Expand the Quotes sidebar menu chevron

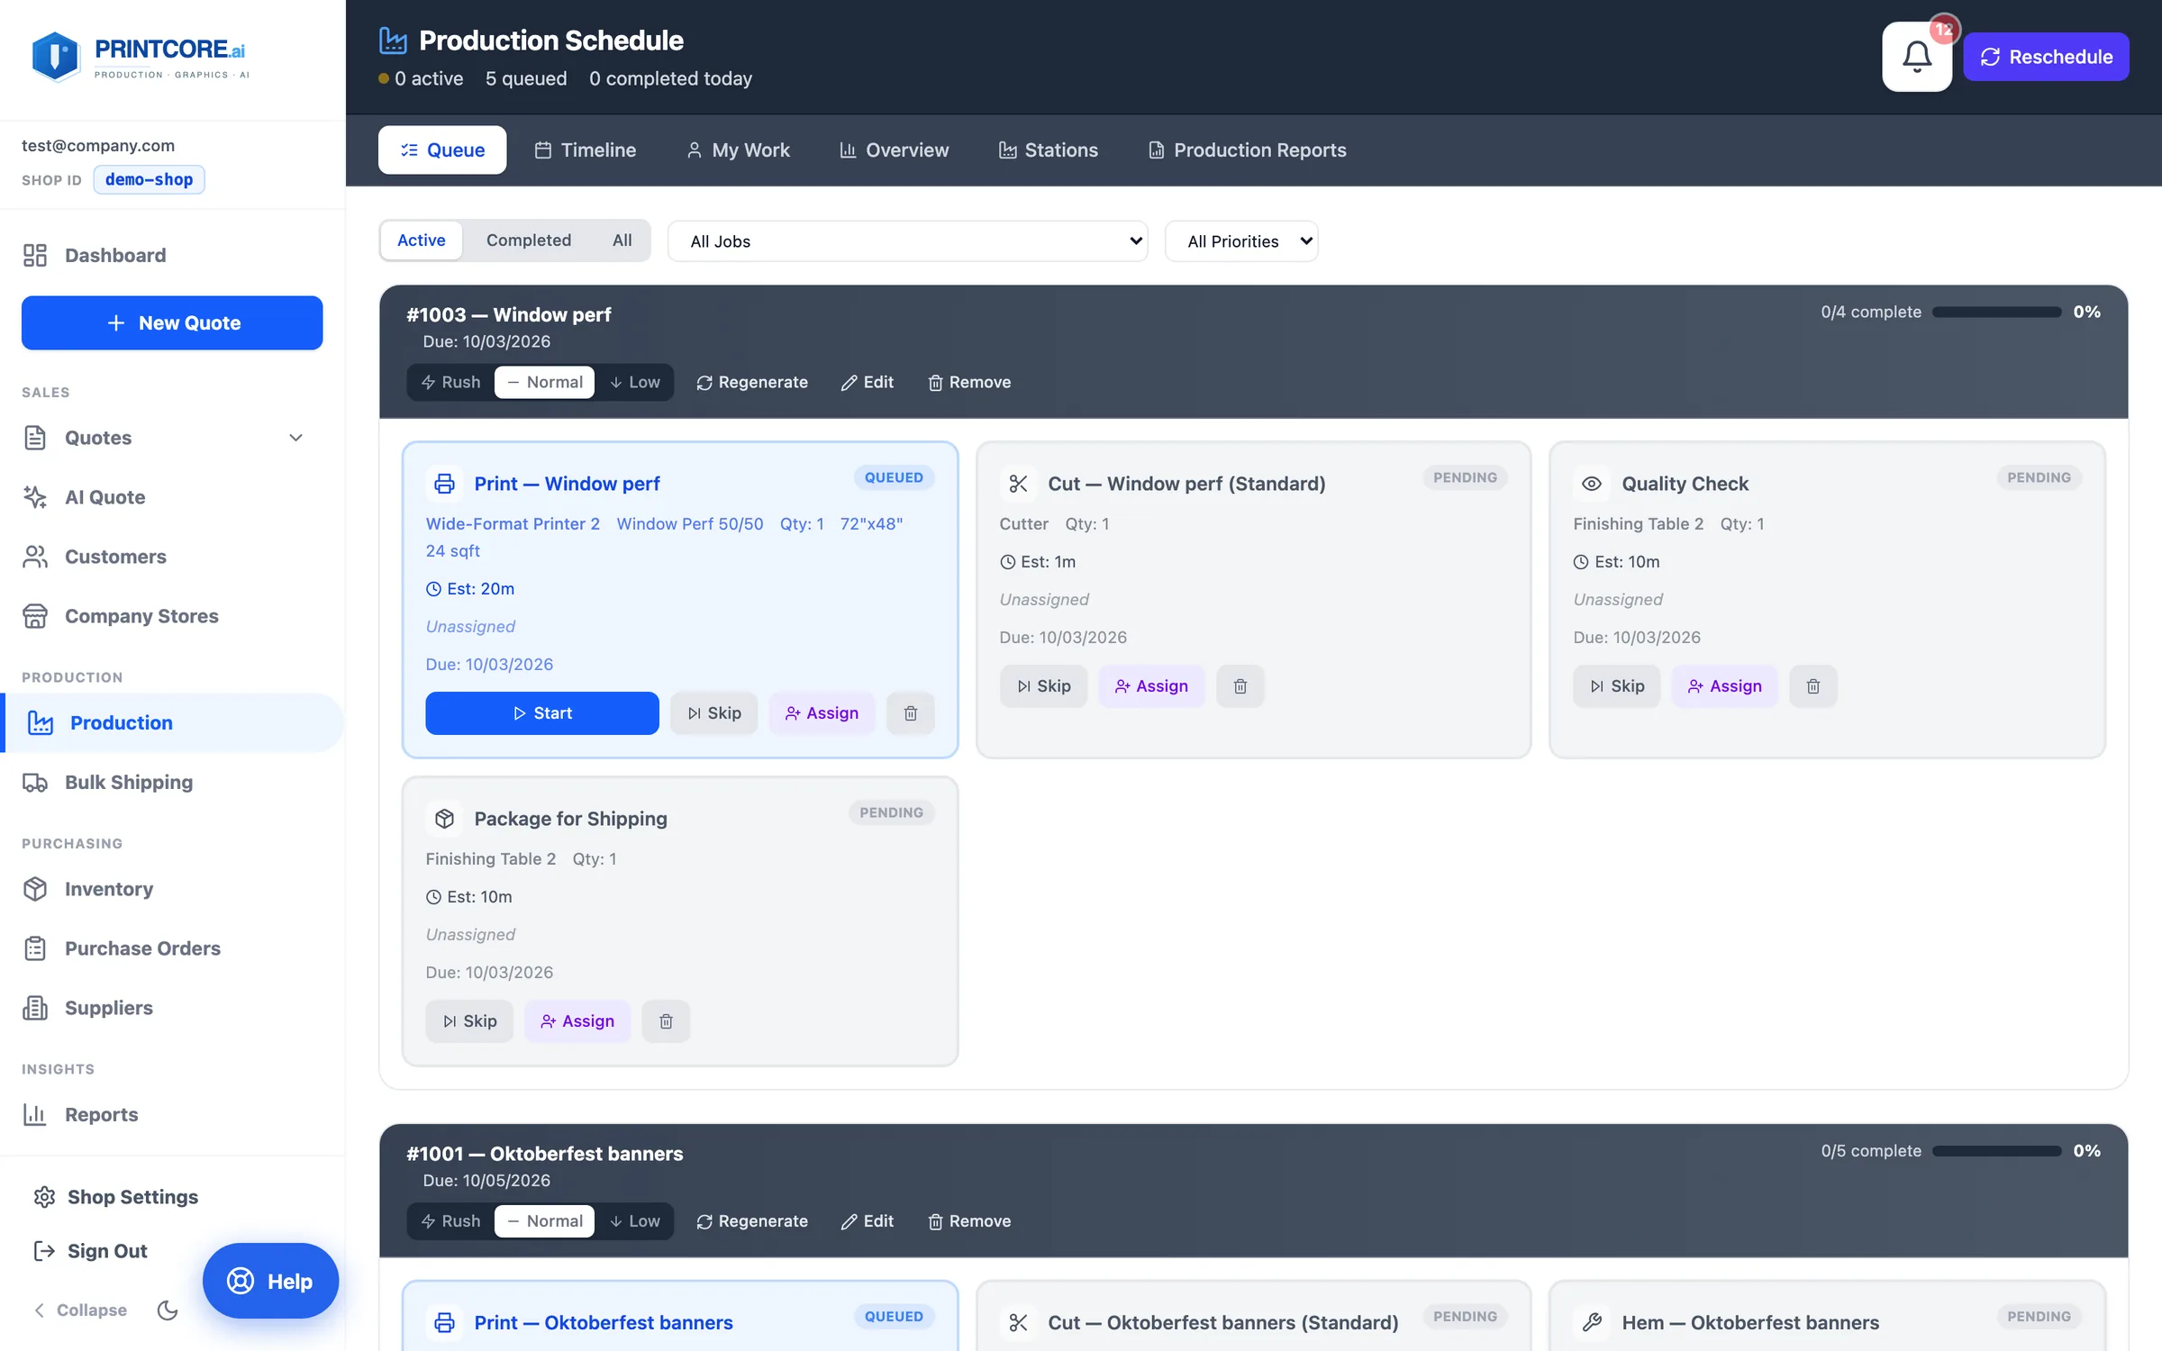(x=295, y=438)
